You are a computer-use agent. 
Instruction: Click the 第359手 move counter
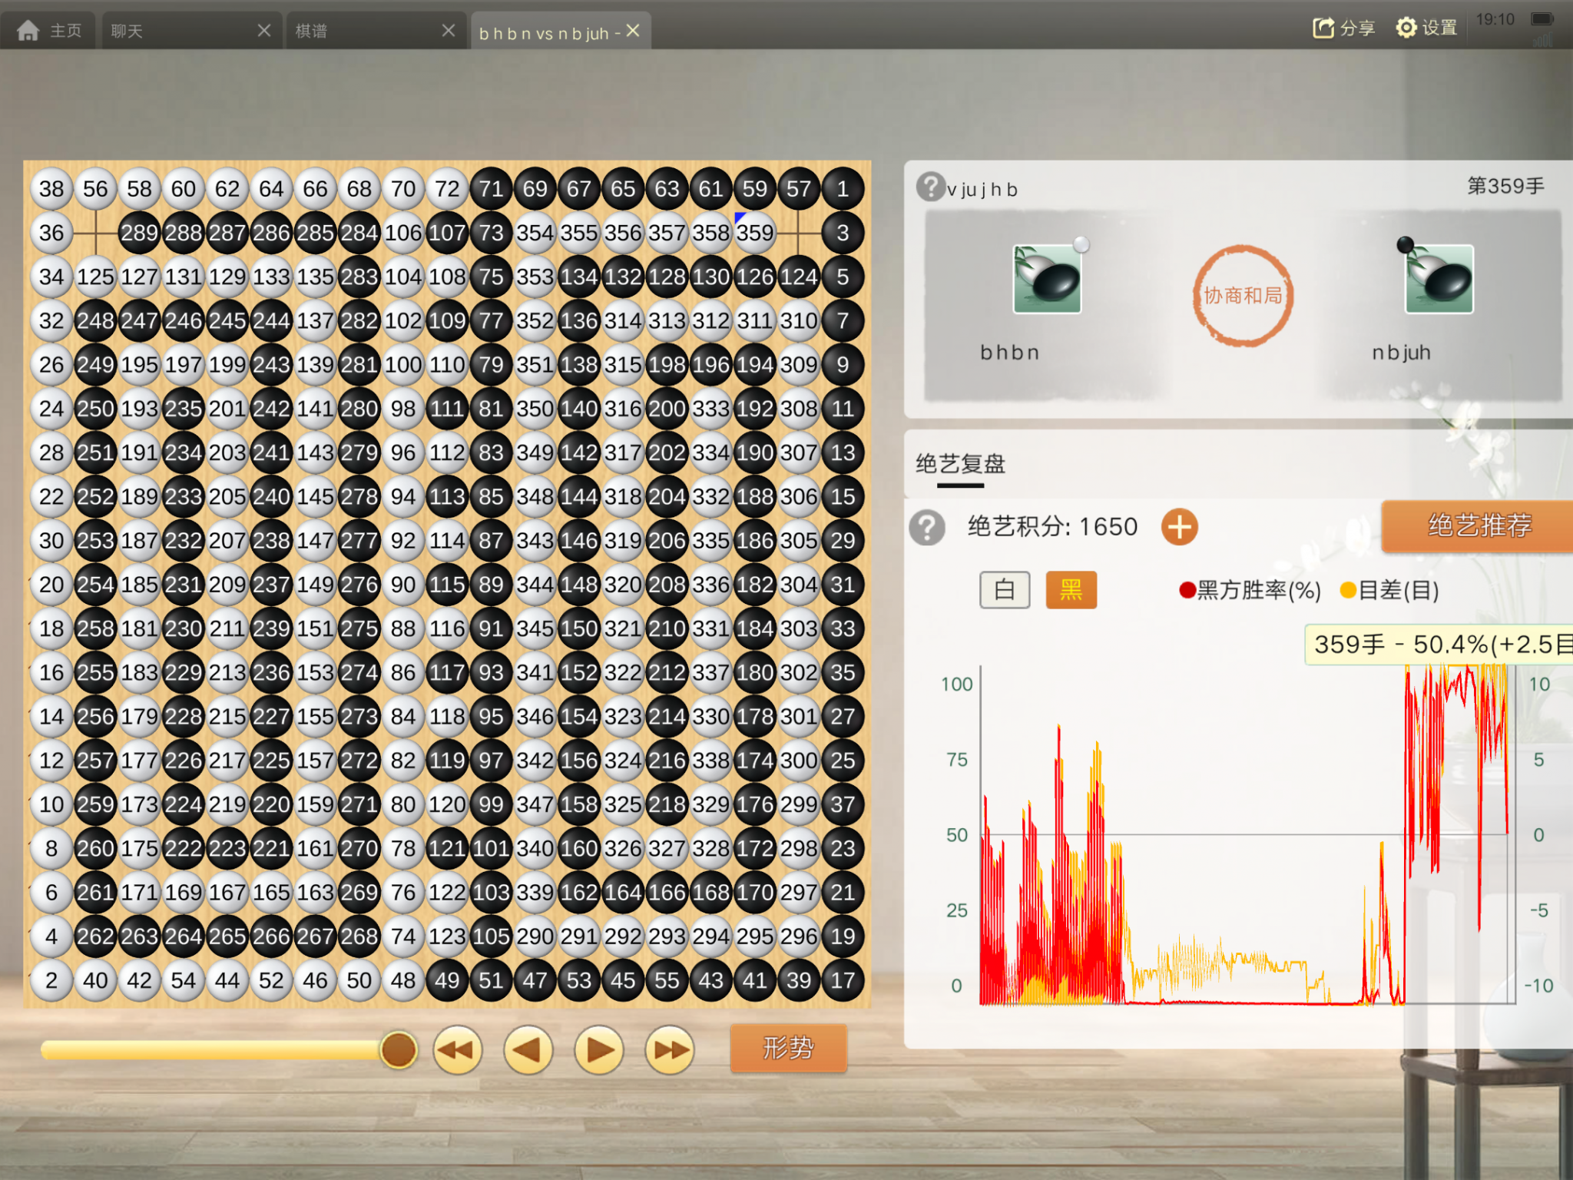(1505, 186)
